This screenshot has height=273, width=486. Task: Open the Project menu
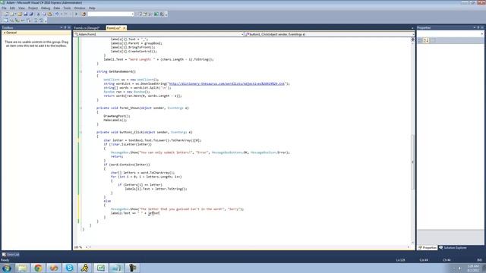point(33,8)
